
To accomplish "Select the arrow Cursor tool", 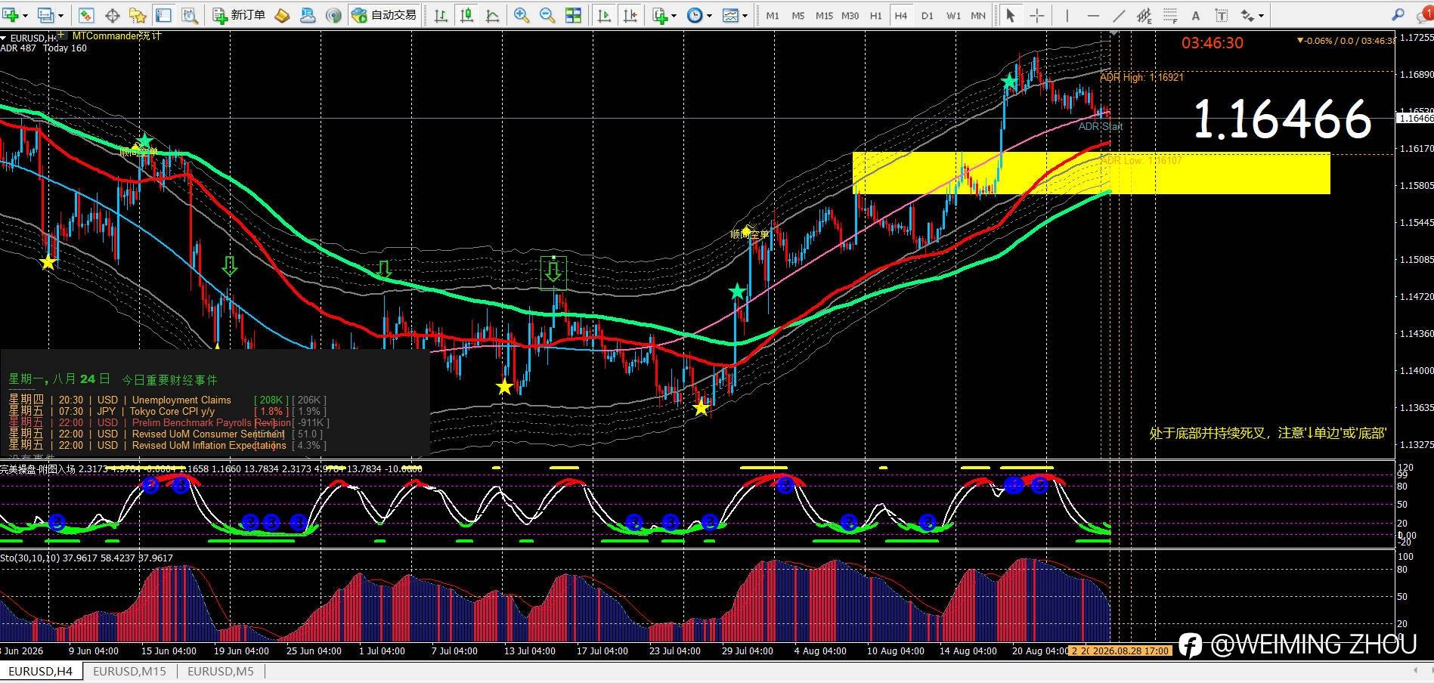I will click(1010, 15).
